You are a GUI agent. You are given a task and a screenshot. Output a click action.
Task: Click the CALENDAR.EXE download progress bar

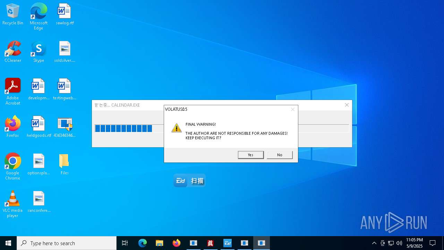[x=222, y=128]
